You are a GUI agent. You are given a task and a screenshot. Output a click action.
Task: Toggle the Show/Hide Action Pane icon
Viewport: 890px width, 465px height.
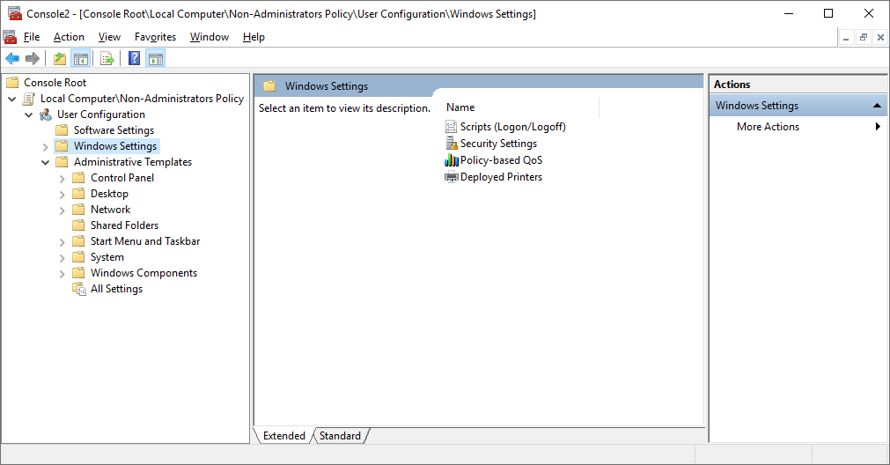tap(156, 58)
